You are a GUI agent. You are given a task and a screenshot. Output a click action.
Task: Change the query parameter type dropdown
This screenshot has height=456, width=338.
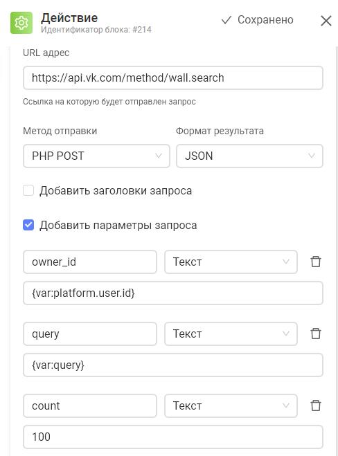[231, 334]
